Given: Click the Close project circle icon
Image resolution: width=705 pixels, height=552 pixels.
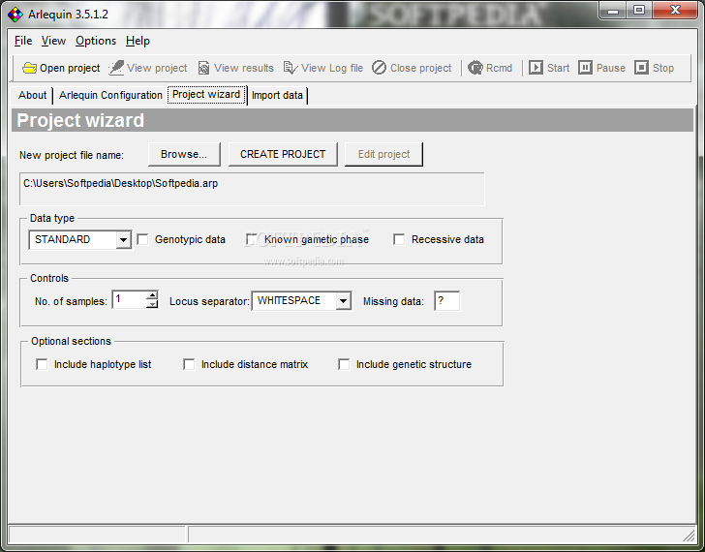Looking at the screenshot, I should (379, 68).
